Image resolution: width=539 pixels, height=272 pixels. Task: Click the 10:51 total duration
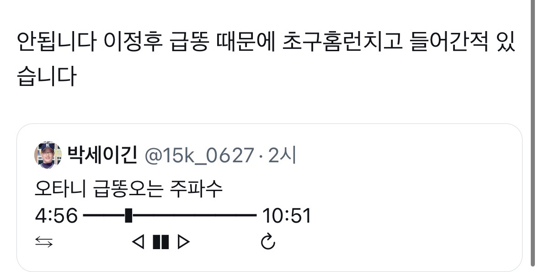coord(287,216)
